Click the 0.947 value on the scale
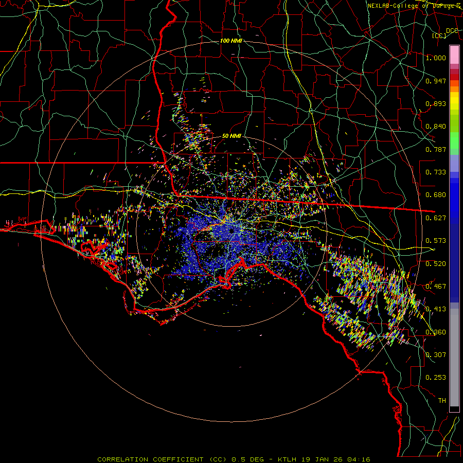Screen dimensions: 463x463 [436, 81]
